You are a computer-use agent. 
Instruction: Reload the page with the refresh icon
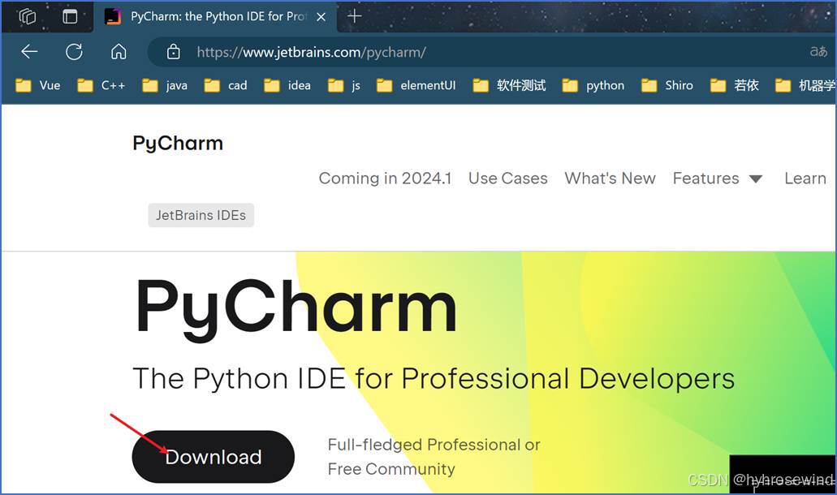(x=74, y=52)
